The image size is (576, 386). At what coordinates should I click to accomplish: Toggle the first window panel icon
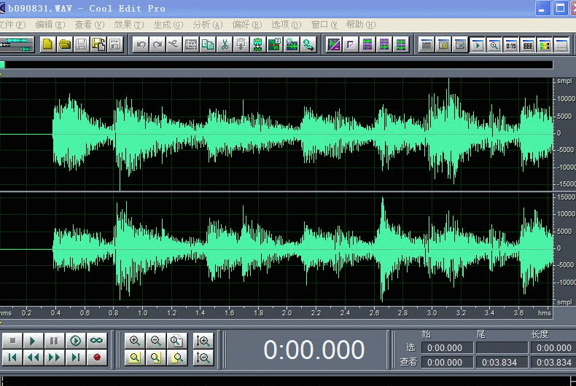(x=427, y=44)
